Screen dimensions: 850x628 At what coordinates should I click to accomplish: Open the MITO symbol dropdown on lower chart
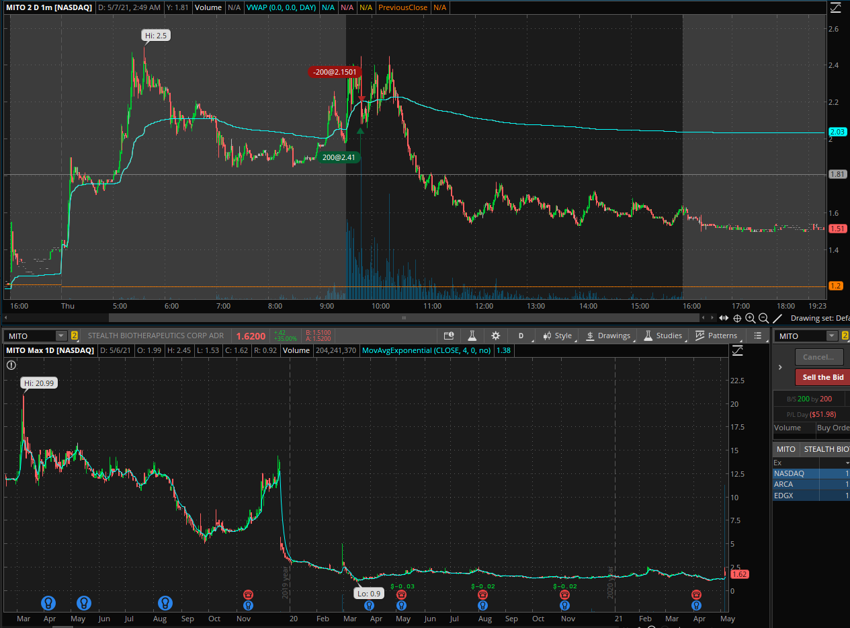pos(61,336)
